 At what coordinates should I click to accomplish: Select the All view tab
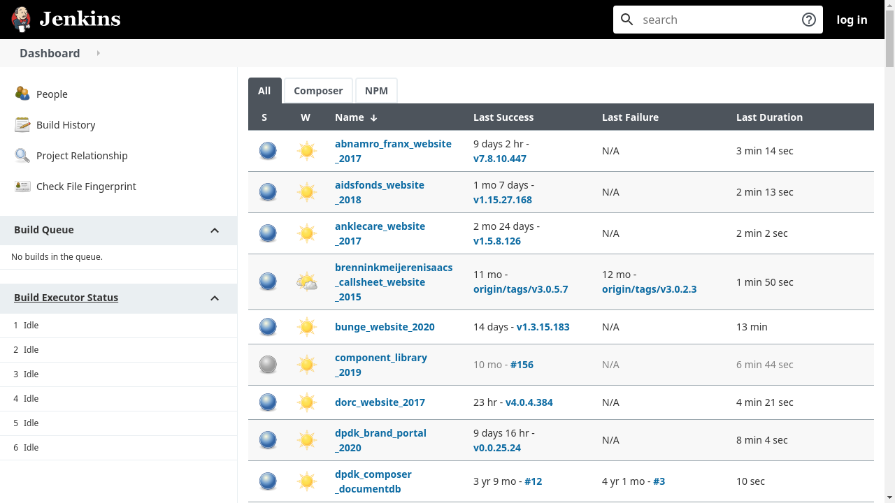tap(264, 91)
